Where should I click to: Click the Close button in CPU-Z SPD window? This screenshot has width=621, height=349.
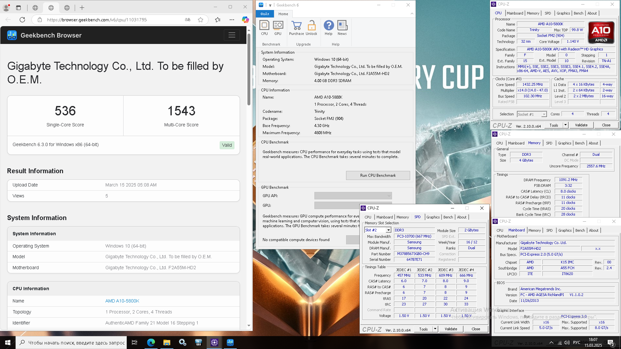(x=475, y=329)
